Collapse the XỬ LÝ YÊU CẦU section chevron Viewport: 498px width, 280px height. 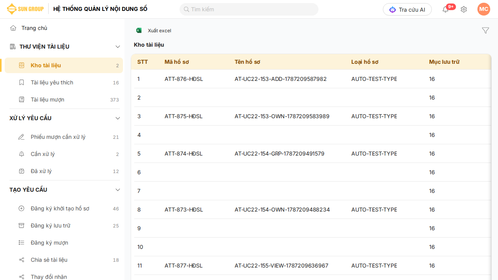click(x=118, y=118)
